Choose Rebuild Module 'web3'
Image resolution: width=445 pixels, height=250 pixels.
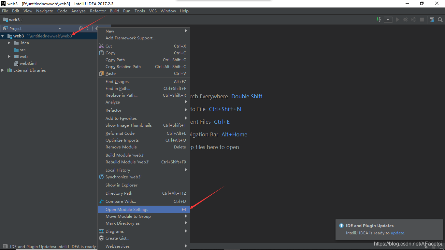pyautogui.click(x=144, y=162)
